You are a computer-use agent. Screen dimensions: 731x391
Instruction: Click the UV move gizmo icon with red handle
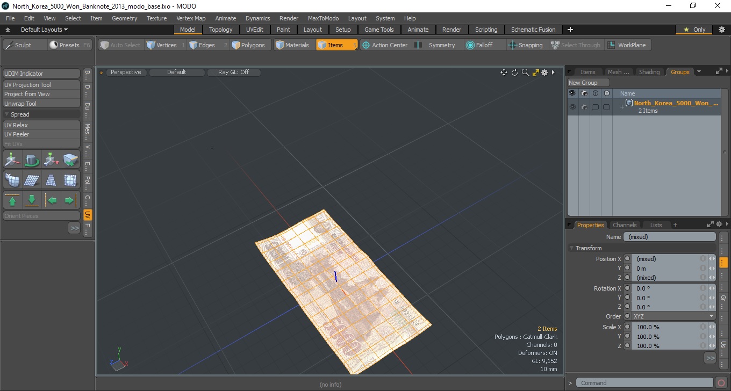pyautogui.click(x=51, y=160)
